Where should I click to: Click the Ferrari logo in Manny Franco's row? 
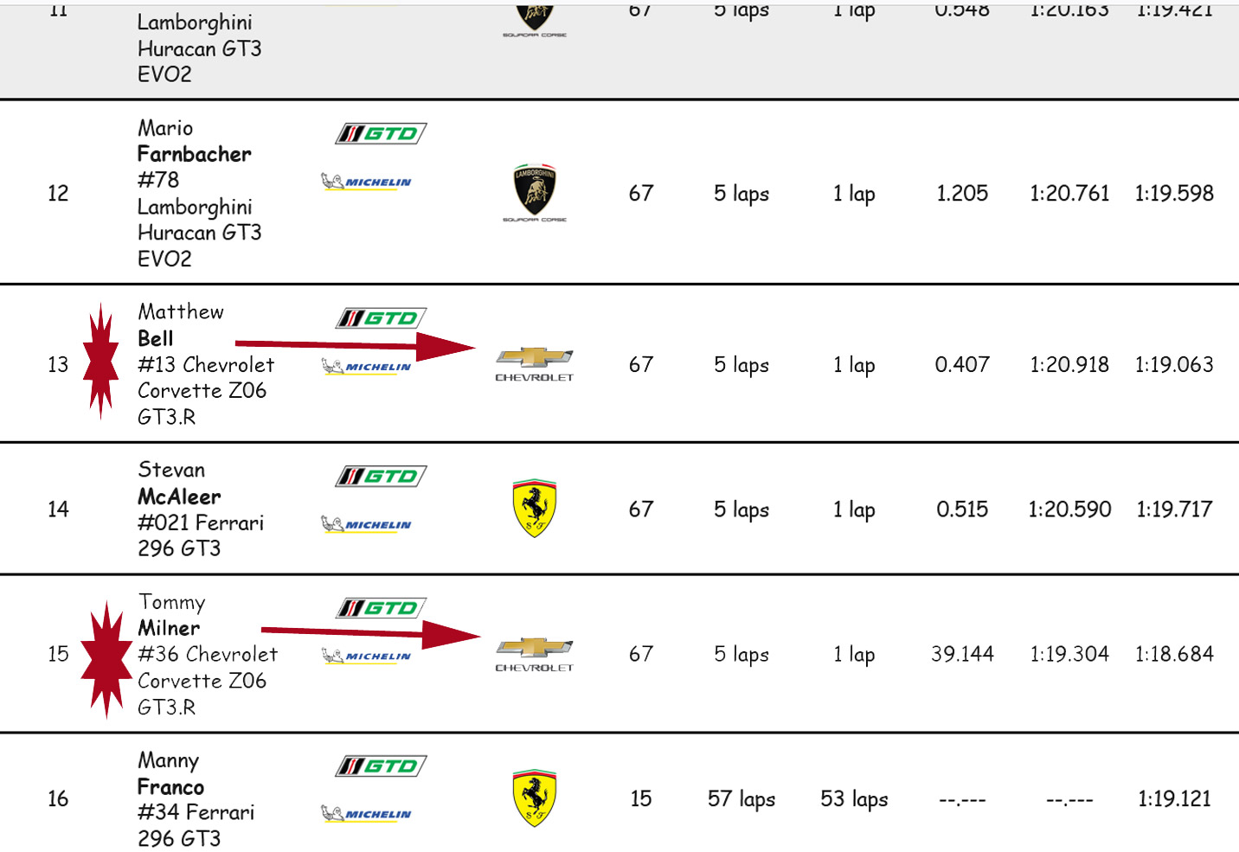pos(535,798)
